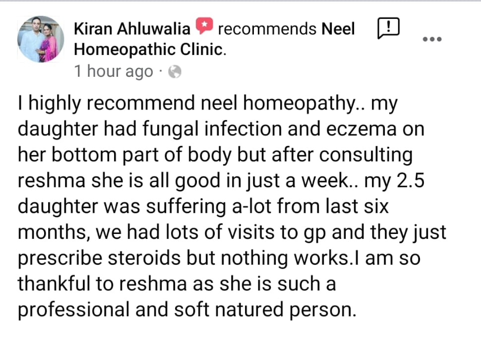Click the report exclamation speech bubble icon
481x345 pixels.
click(x=389, y=28)
